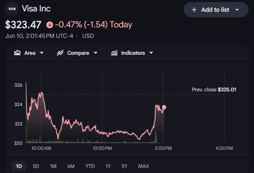Switch to the 5Y time range
This screenshot has height=173, width=254.
click(124, 166)
